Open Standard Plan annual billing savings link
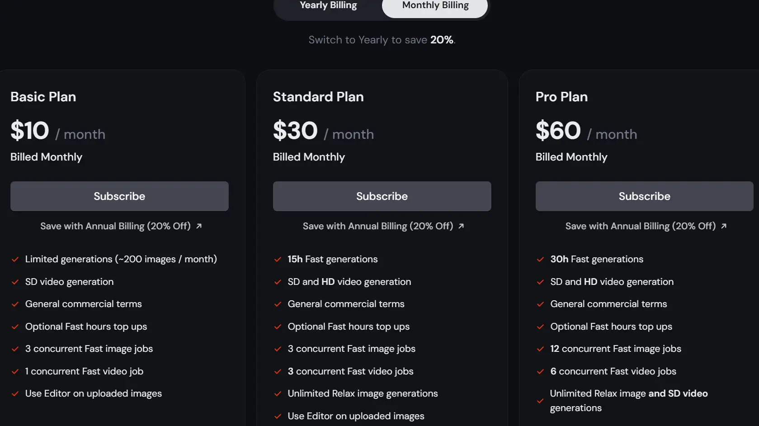759x426 pixels. (378, 226)
